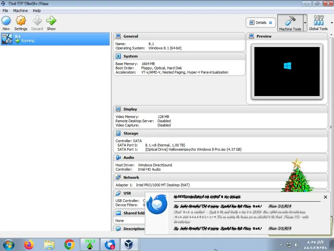The image size is (334, 251).
Task: Click the VM preview thumbnail screen
Action: pyautogui.click(x=287, y=72)
